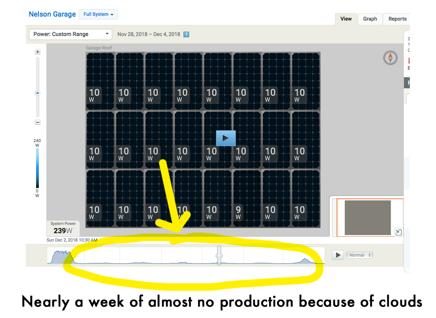Switch to the Reports tab
This screenshot has width=436, height=318.
(x=397, y=19)
